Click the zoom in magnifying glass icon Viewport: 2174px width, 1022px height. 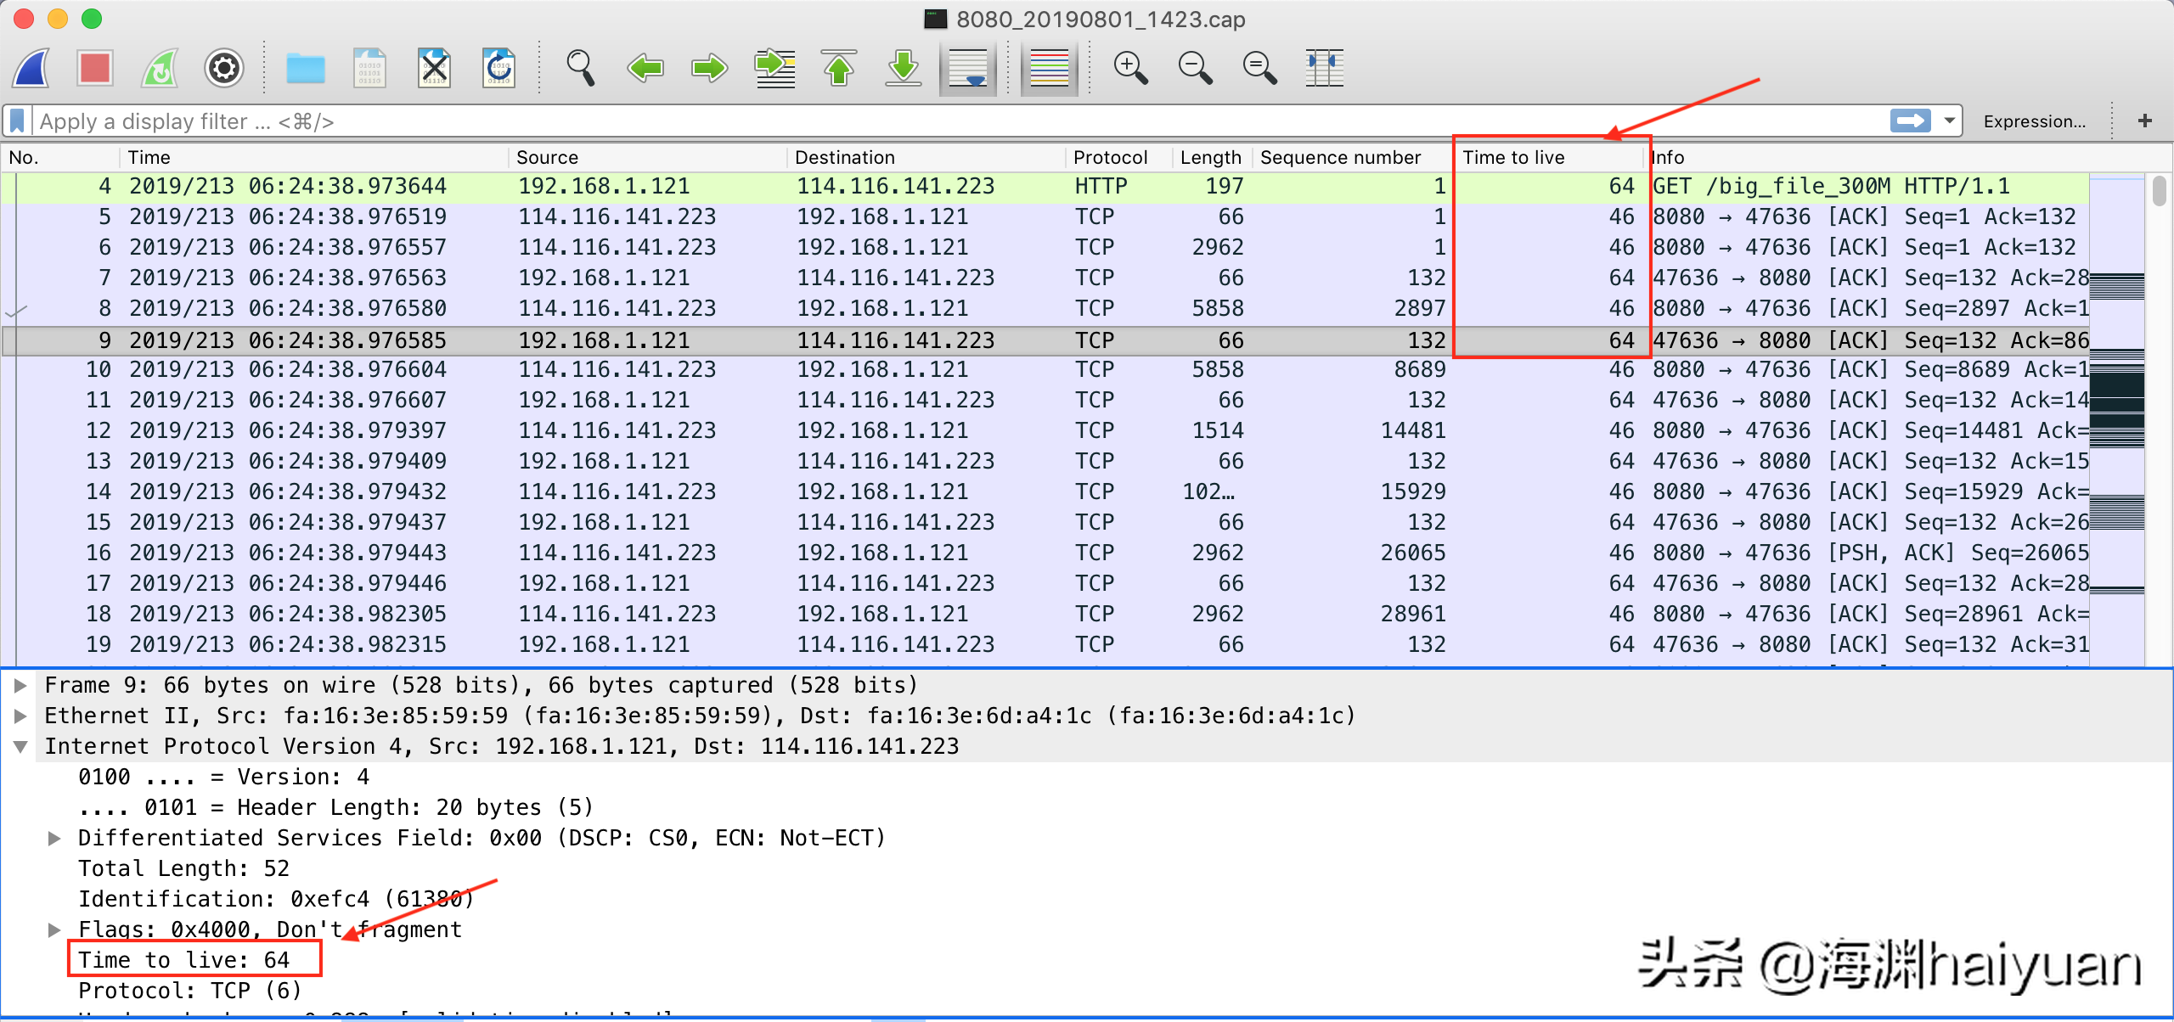pos(1127,68)
